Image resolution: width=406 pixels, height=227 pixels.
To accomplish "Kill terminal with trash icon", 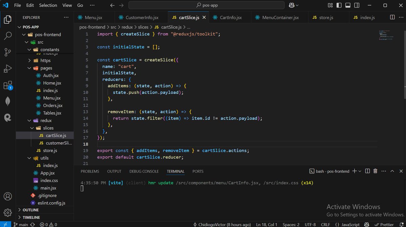I will tap(375, 171).
